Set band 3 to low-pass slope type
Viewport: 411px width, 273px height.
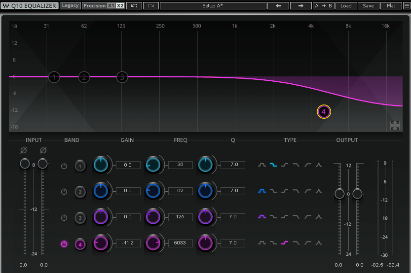296,217
